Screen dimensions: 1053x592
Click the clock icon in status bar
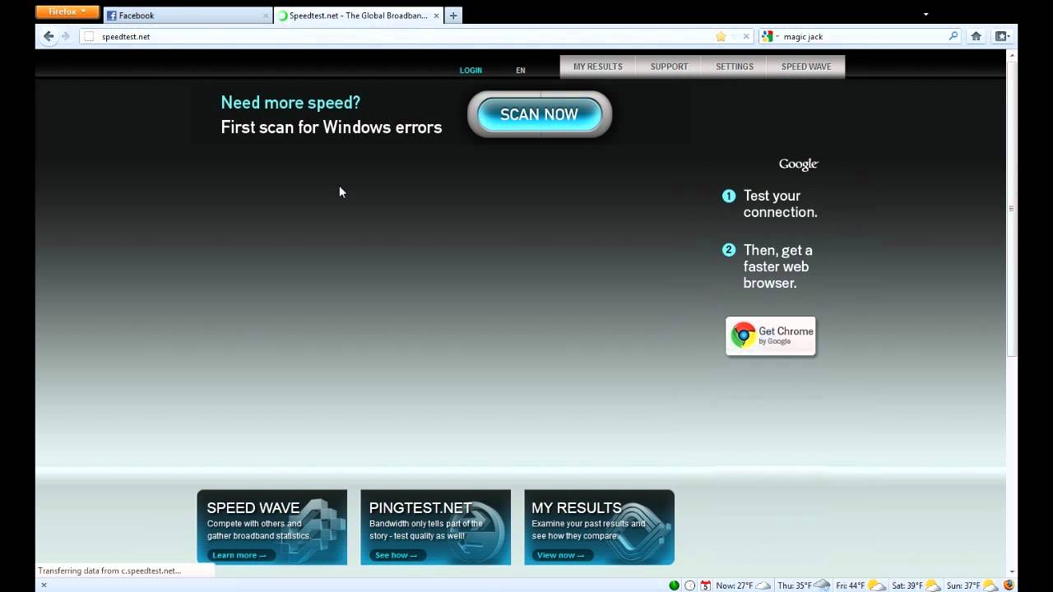click(690, 585)
